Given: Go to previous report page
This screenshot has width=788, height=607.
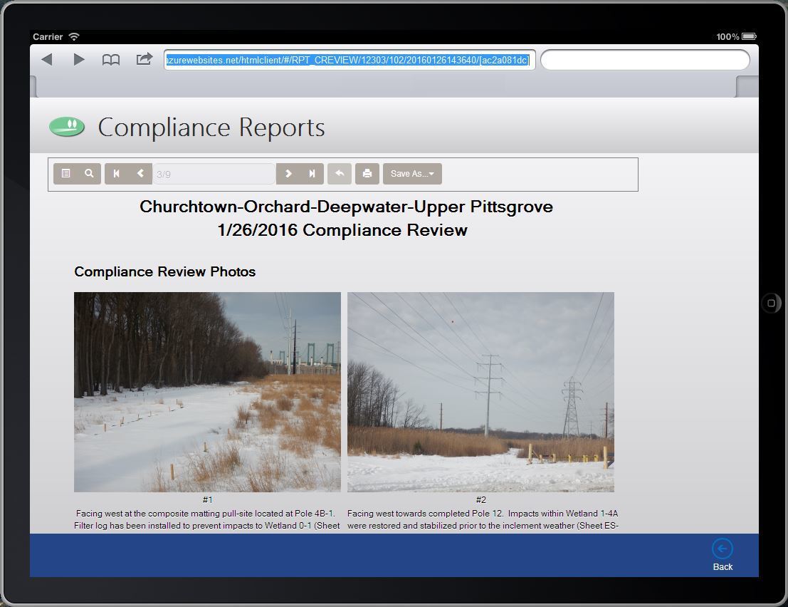Looking at the screenshot, I should pos(140,174).
